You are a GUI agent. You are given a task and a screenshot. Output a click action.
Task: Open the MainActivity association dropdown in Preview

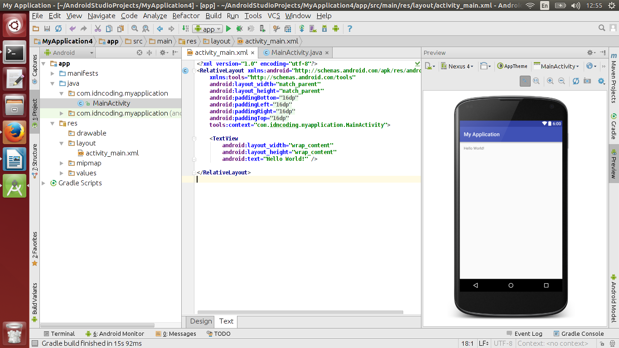tap(556, 66)
